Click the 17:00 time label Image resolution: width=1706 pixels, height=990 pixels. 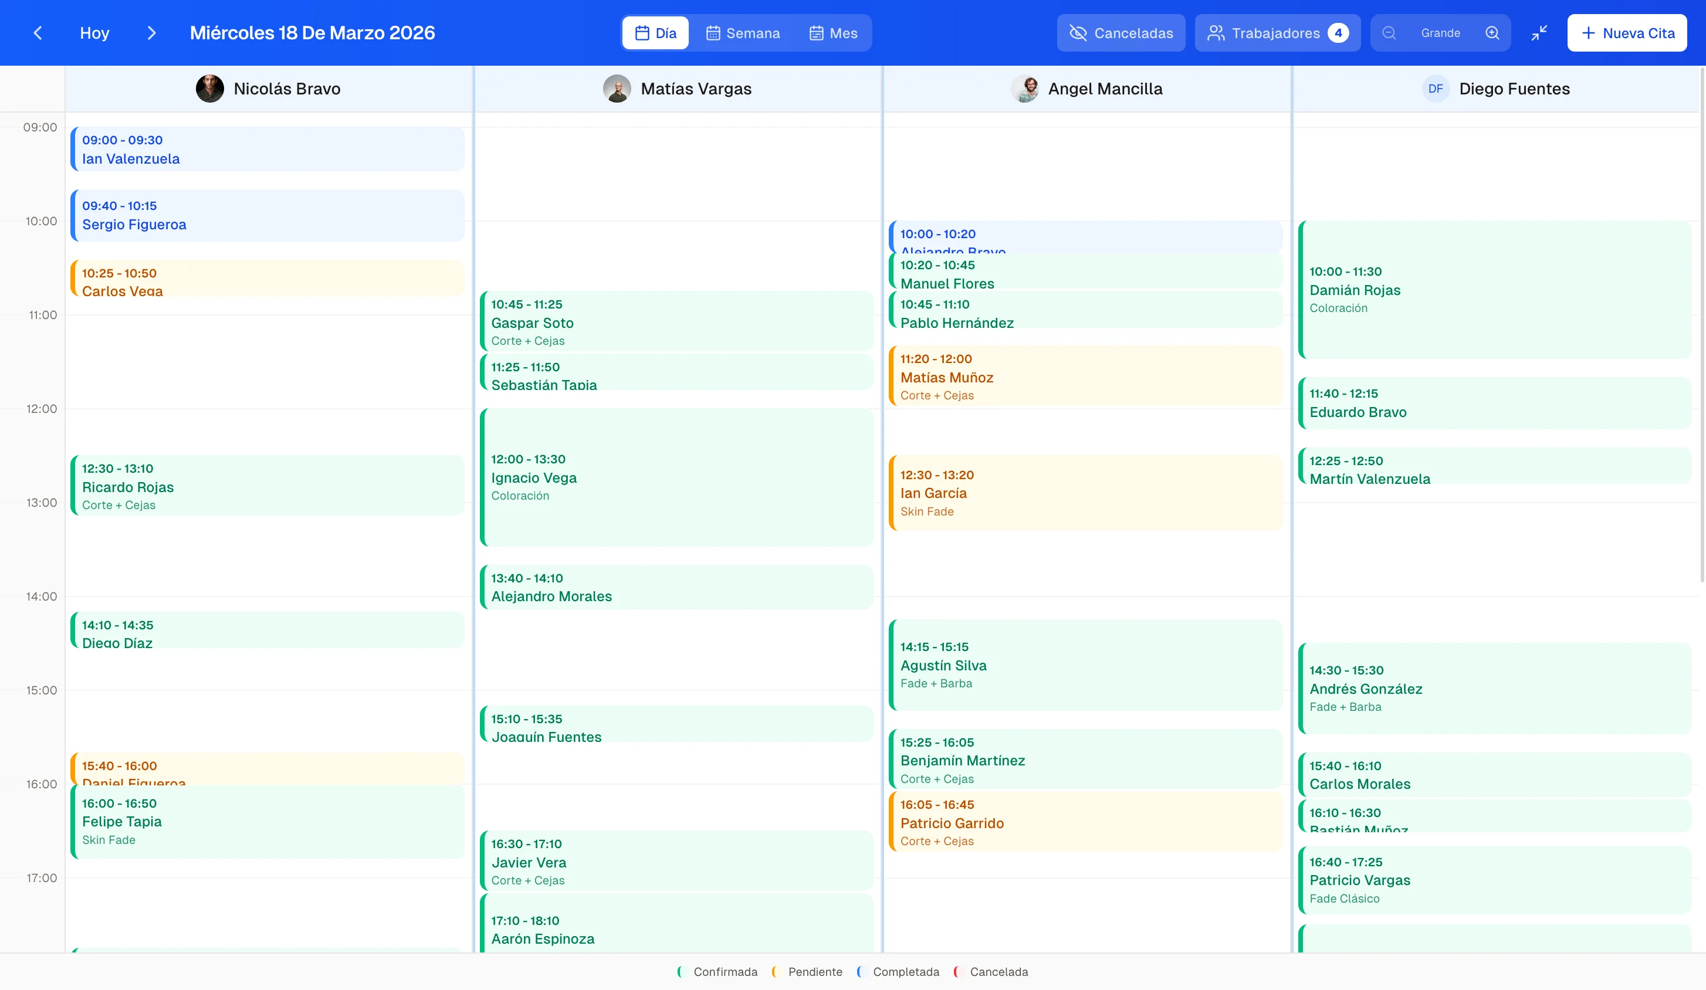point(41,879)
